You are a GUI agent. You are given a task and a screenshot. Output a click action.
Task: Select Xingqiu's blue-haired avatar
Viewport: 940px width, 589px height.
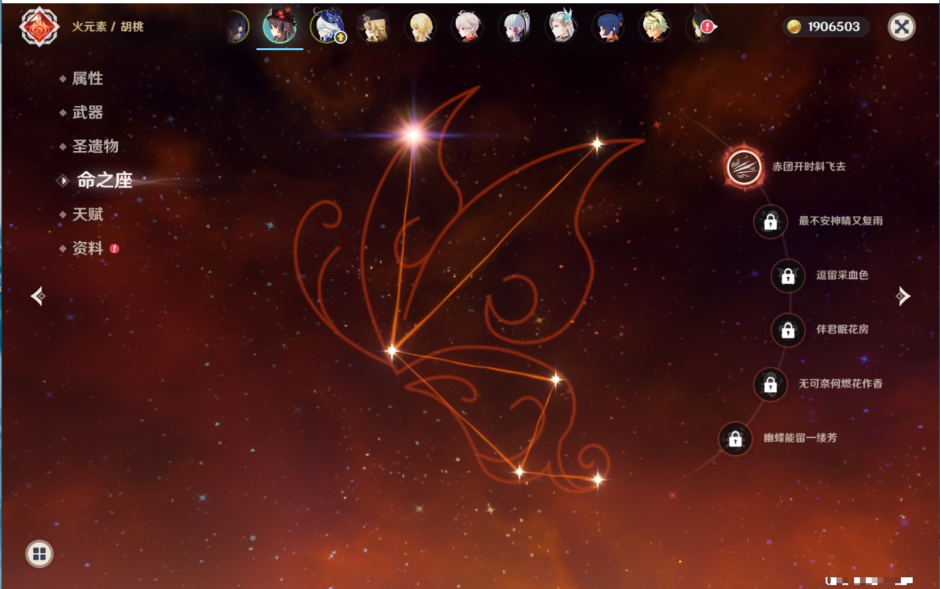tap(608, 27)
